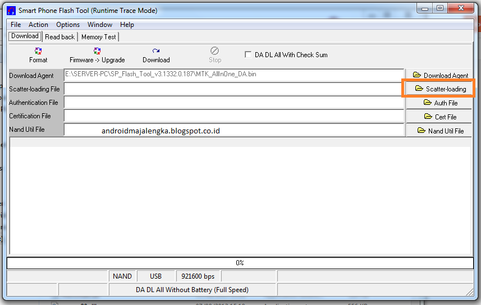
Task: Click the 0% progress bar
Action: (x=240, y=263)
